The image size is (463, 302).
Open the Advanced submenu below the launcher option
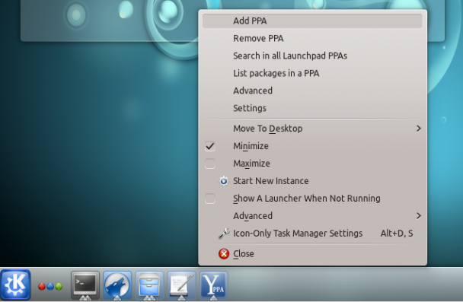(x=312, y=216)
